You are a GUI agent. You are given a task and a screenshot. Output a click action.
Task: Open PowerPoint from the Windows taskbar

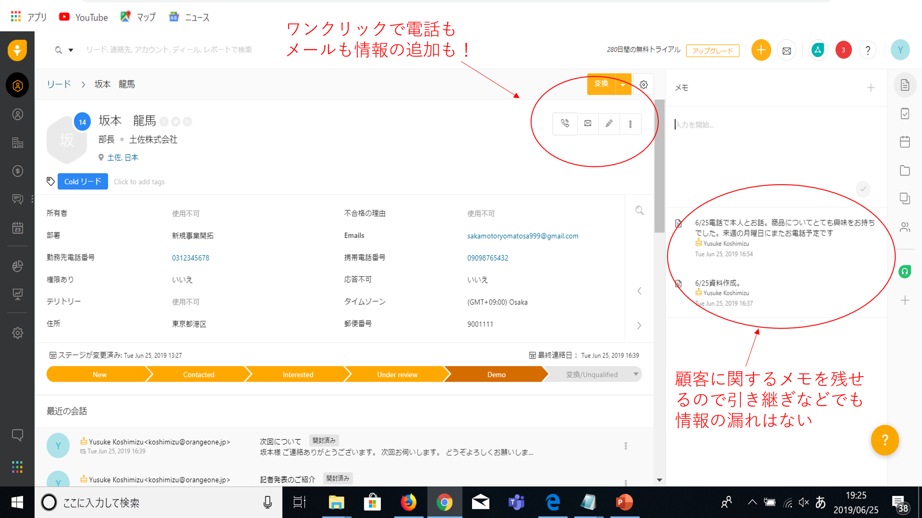pos(624,502)
